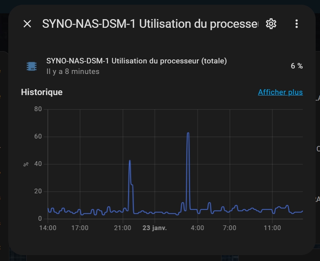
Task: Click the dialog title SYNO-NAS-DSM-1
Action: (149, 24)
